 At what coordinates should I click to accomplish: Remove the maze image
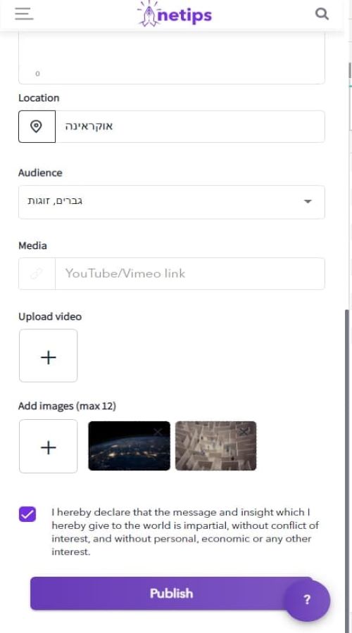(244, 432)
